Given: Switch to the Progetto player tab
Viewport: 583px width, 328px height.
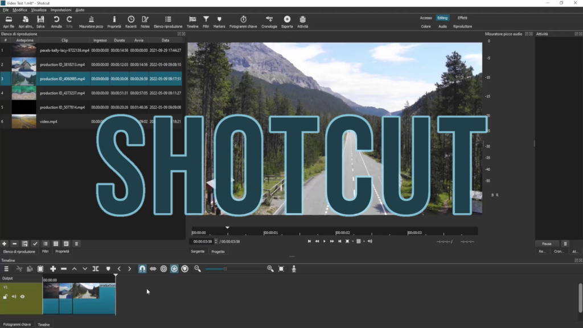Looking at the screenshot, I should point(218,252).
